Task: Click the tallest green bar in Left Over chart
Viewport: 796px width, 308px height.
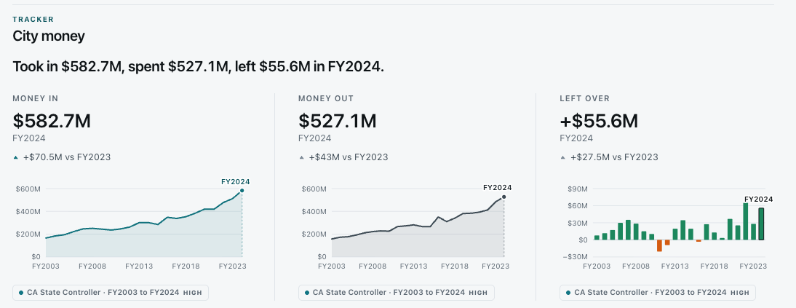Action: (745, 221)
